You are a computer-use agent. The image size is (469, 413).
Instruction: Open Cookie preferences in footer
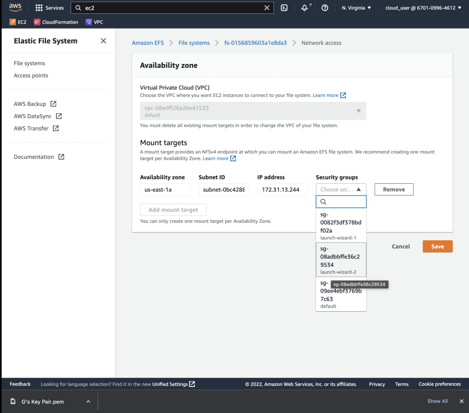point(440,384)
